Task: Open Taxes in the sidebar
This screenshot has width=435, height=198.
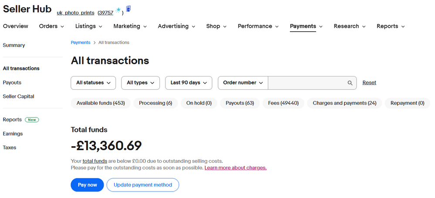Action: (10, 148)
